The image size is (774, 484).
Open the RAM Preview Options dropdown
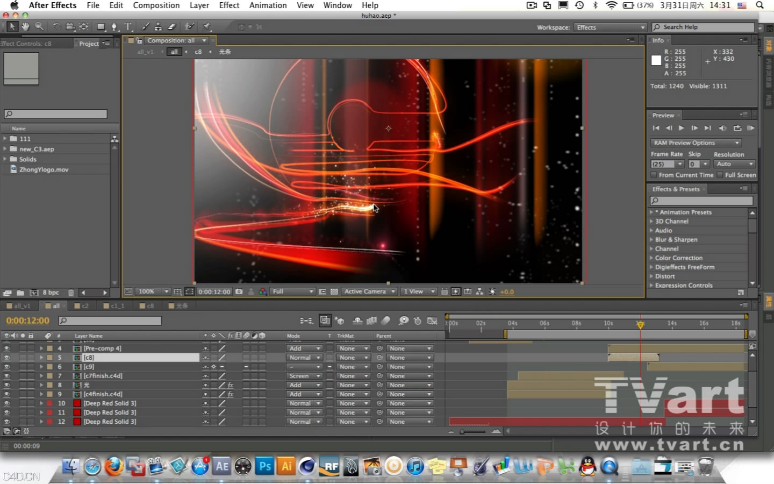[x=696, y=143]
